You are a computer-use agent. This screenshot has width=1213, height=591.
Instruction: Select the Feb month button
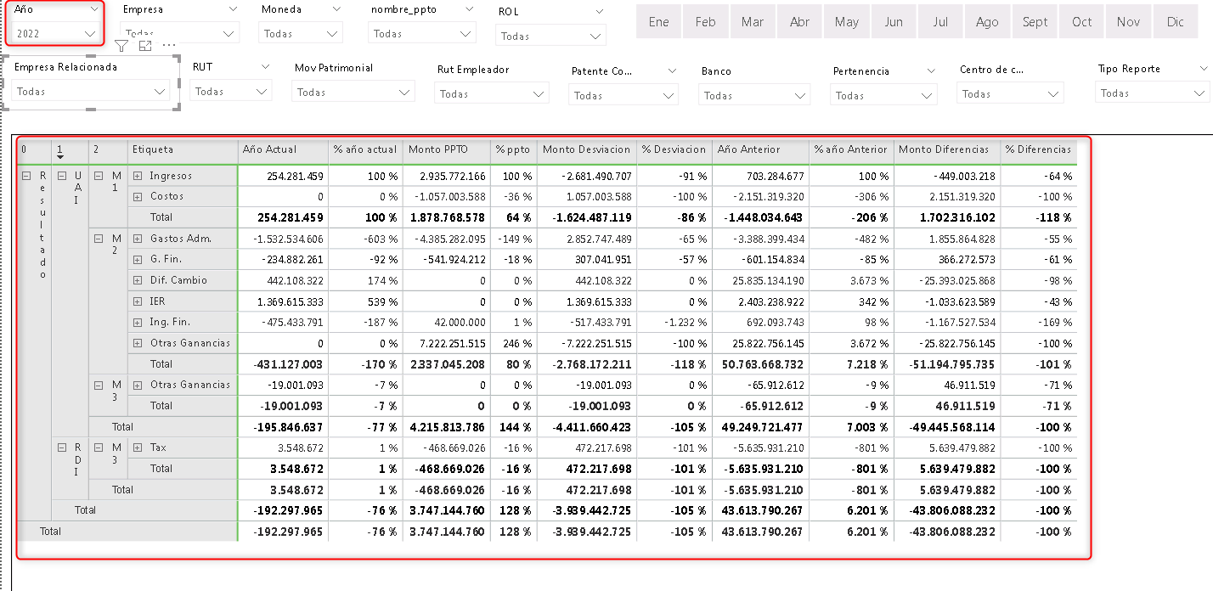[x=705, y=22]
